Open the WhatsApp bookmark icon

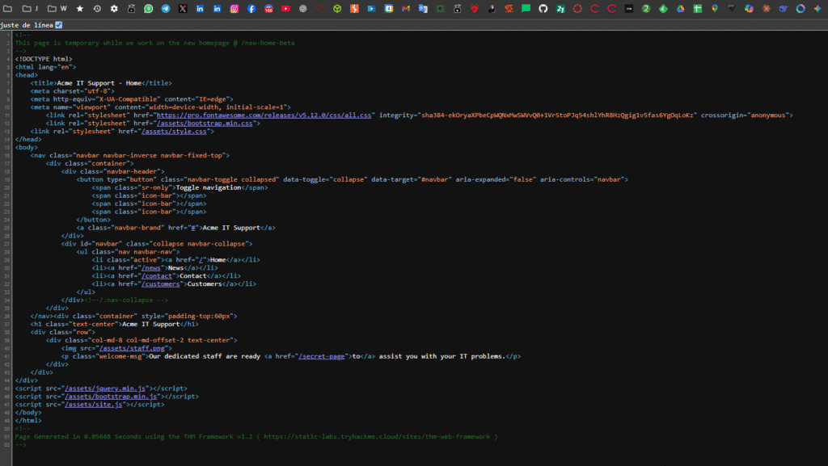148,9
